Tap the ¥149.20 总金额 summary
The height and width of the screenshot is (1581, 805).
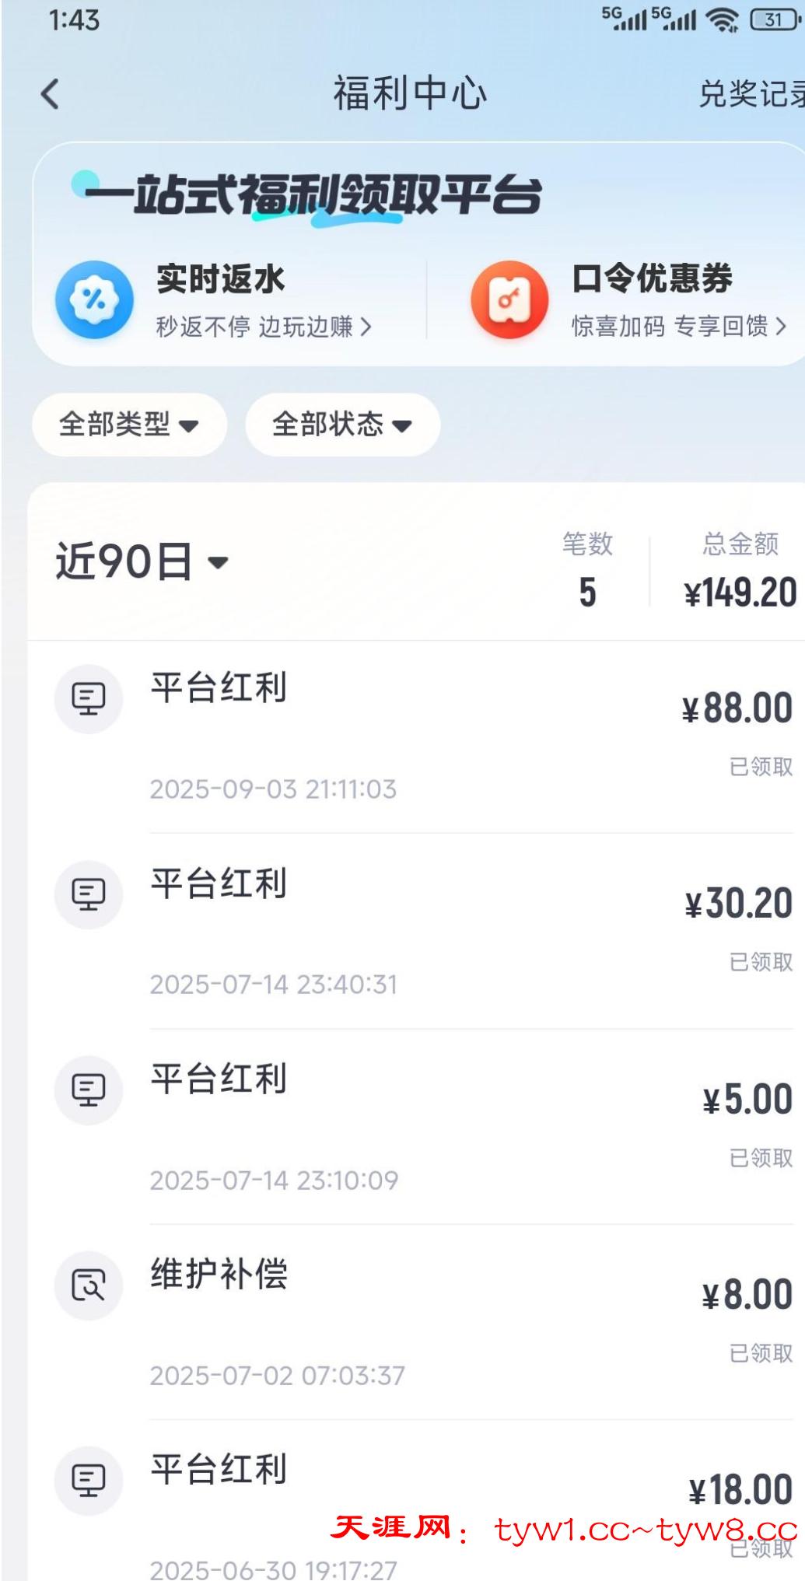click(x=740, y=593)
